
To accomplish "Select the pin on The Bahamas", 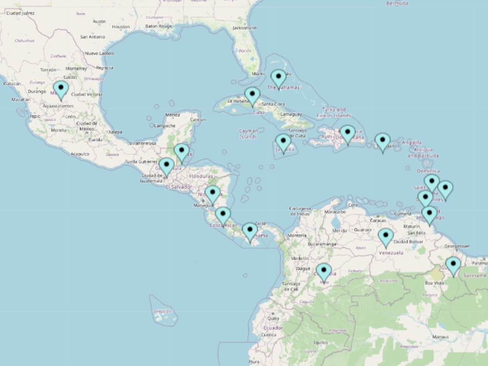I will click(278, 78).
